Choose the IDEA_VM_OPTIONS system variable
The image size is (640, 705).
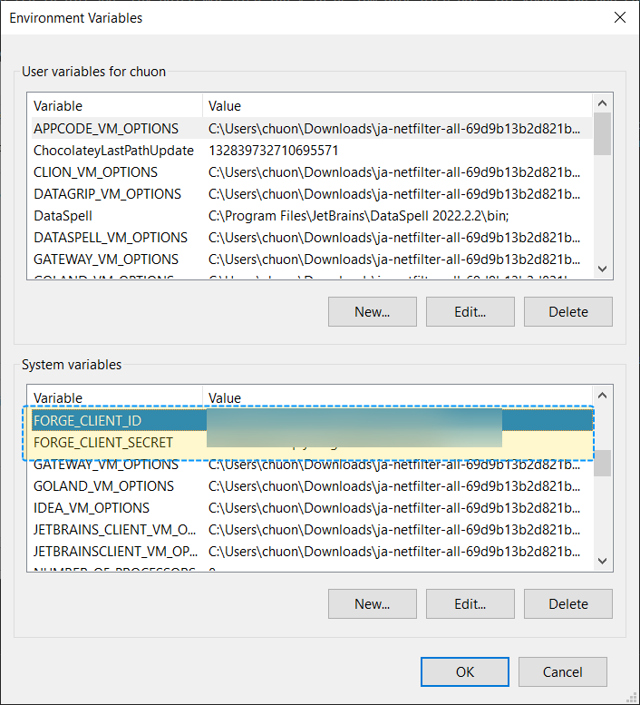92,508
